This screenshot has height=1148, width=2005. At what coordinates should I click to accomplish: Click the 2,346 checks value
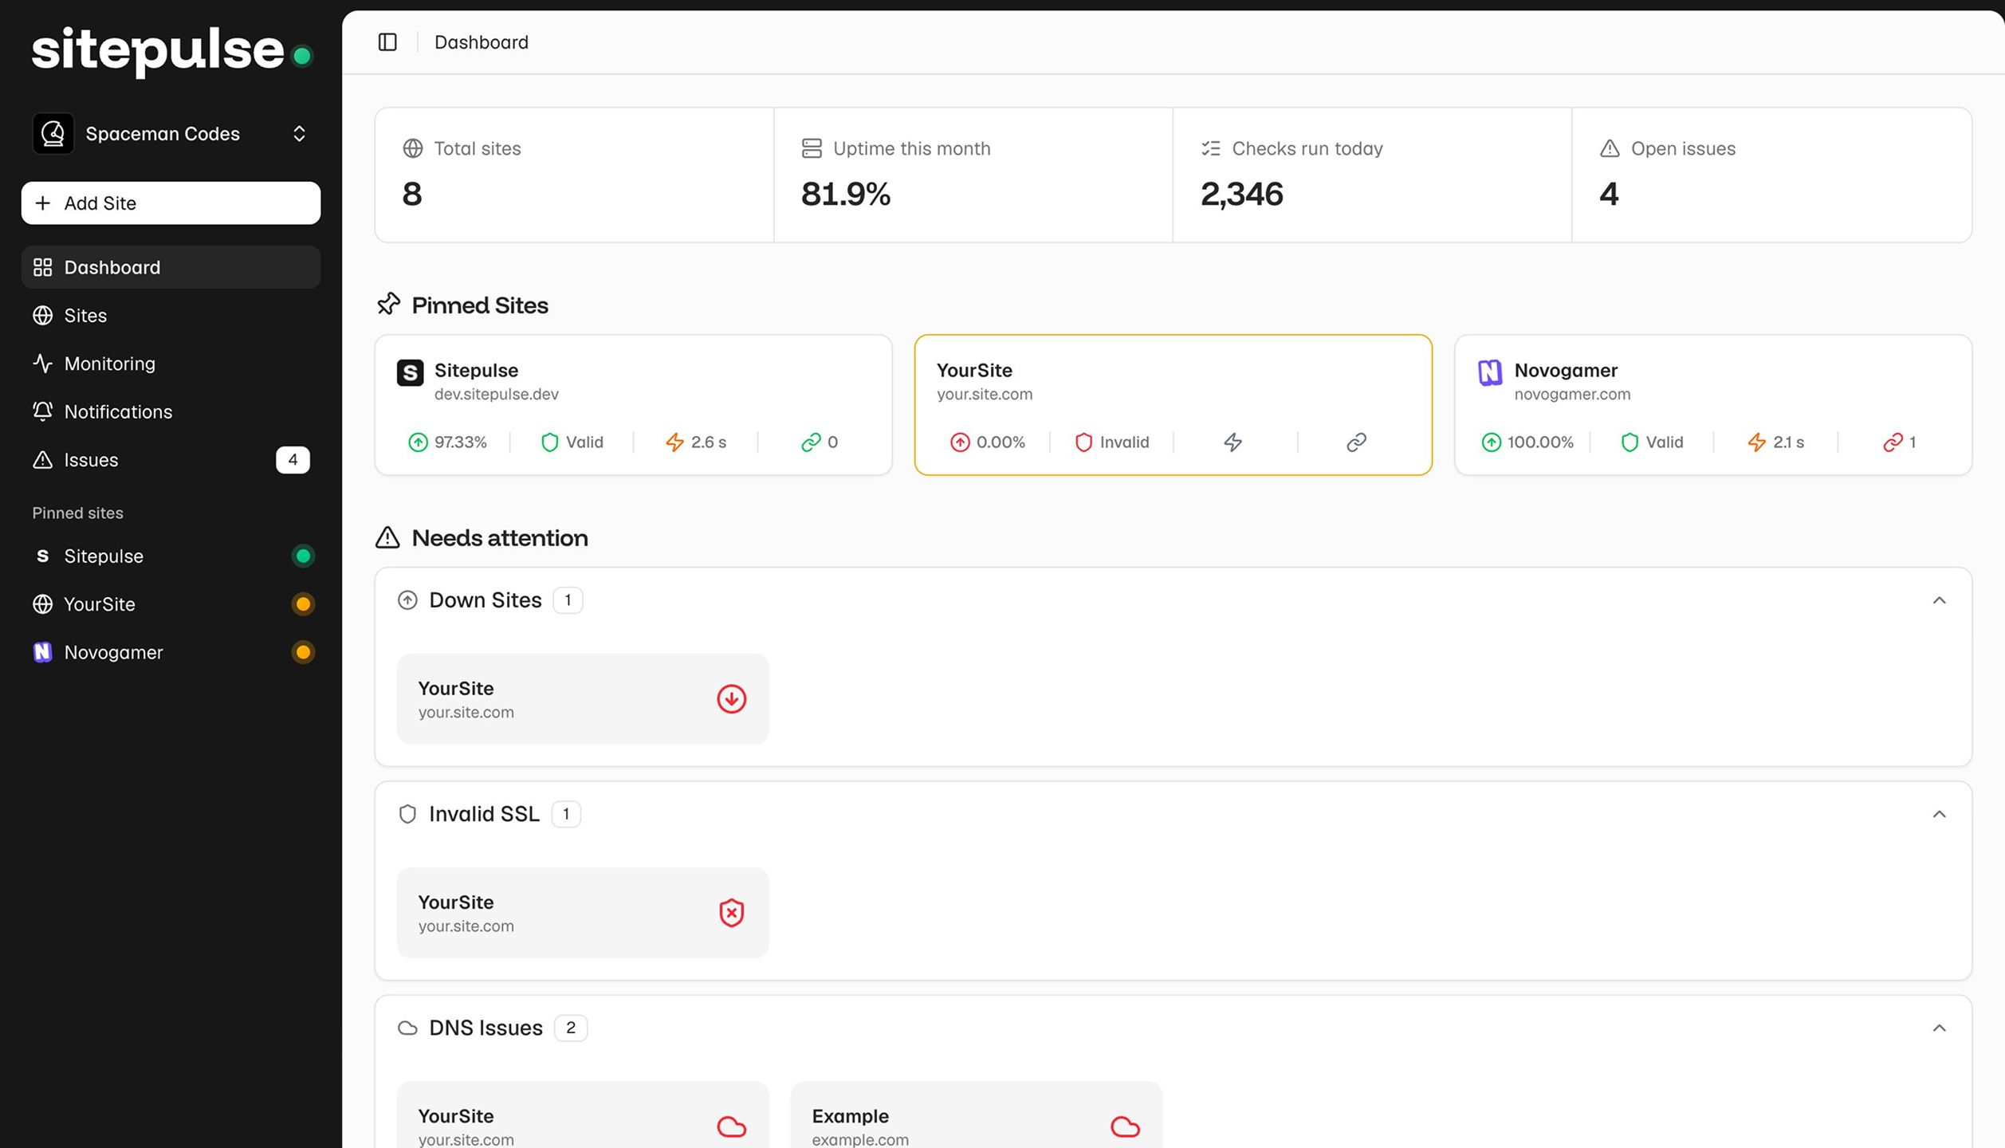1242,194
